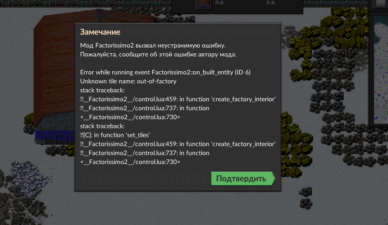Click the minimap at the right edge
The image size is (388, 225).
(x=381, y=70)
